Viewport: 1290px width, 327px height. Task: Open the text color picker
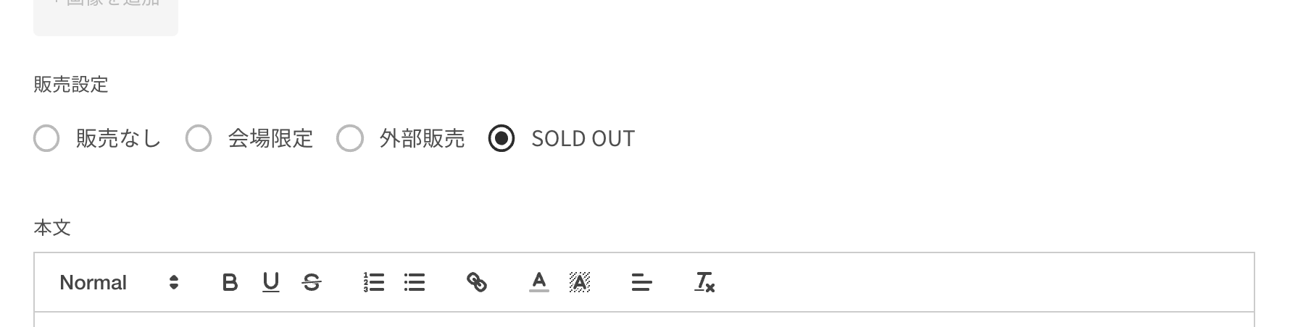click(539, 282)
